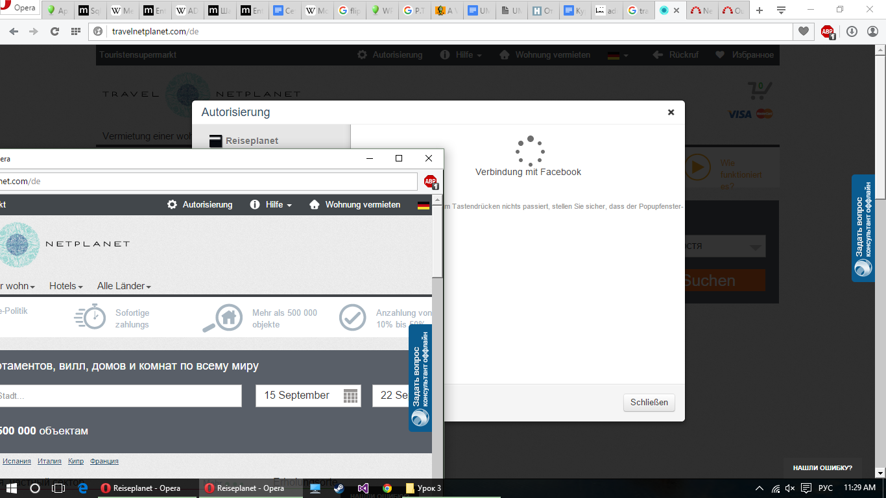Viewport: 886px width, 498px height.
Task: Open Opera downloads icon in toolbar
Action: pyautogui.click(x=852, y=31)
